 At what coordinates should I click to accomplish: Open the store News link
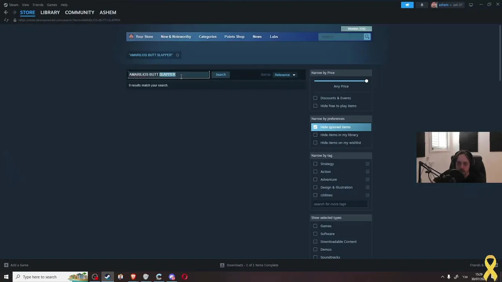pyautogui.click(x=257, y=37)
